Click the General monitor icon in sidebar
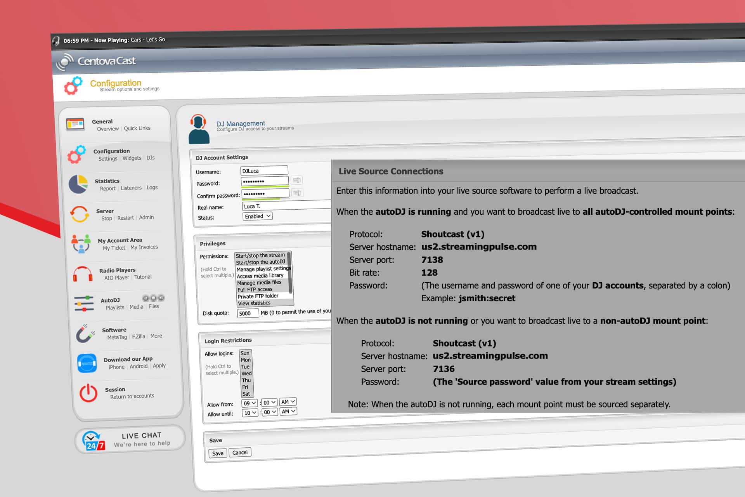 tap(75, 124)
